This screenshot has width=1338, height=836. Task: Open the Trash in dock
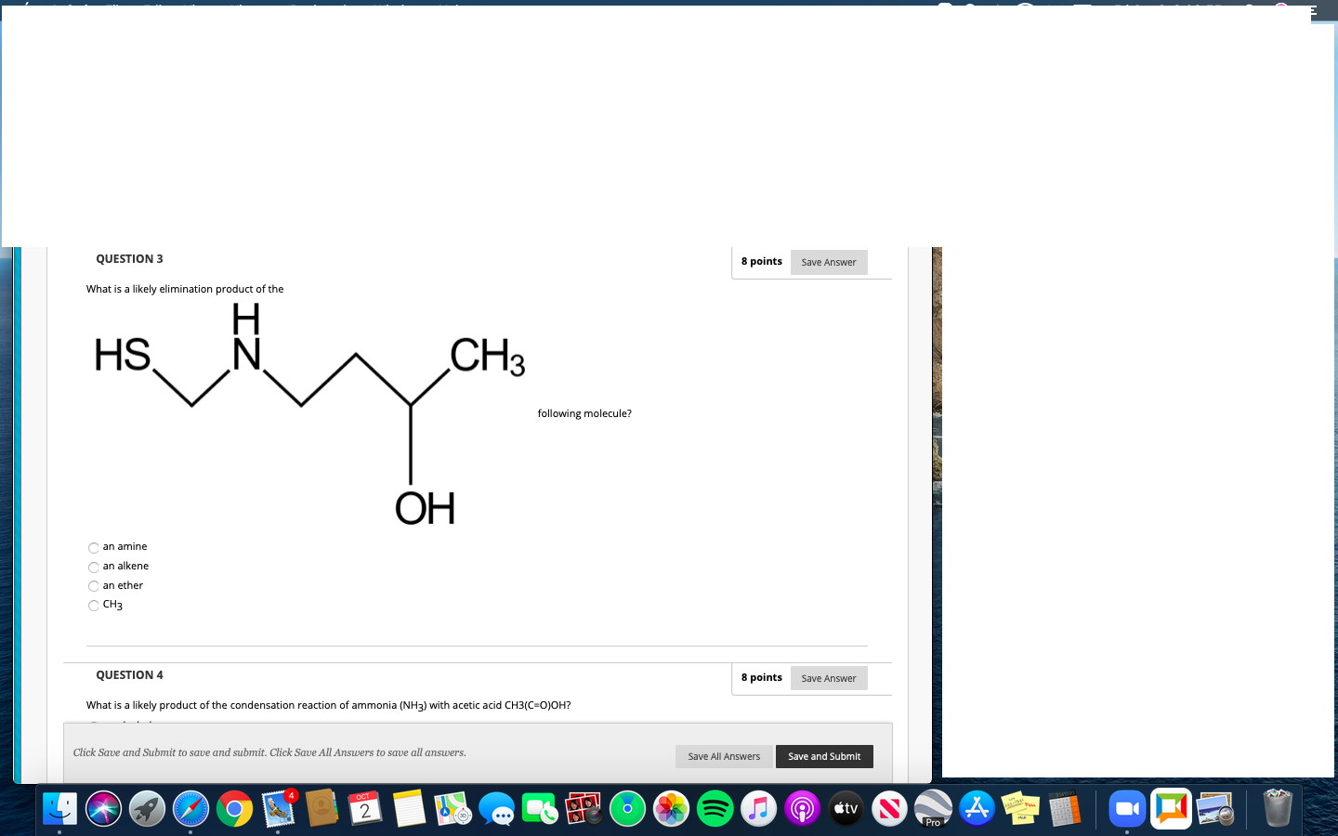[1278, 809]
